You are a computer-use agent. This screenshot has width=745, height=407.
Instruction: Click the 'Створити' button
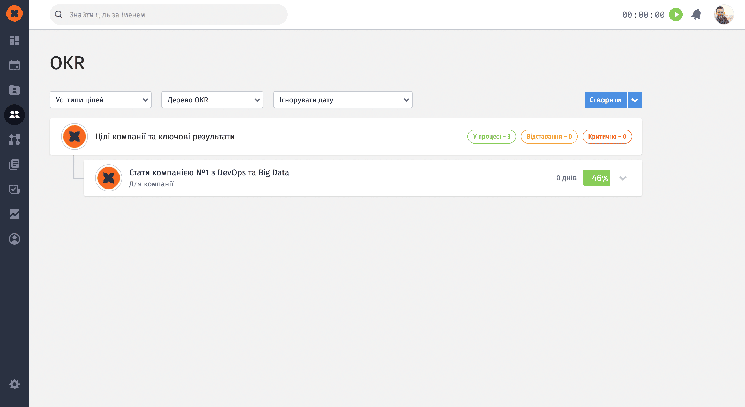[605, 100]
